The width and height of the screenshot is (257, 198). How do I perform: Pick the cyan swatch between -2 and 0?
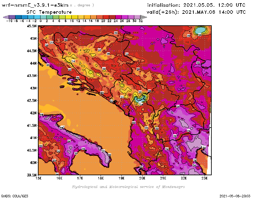[x=37, y=17]
